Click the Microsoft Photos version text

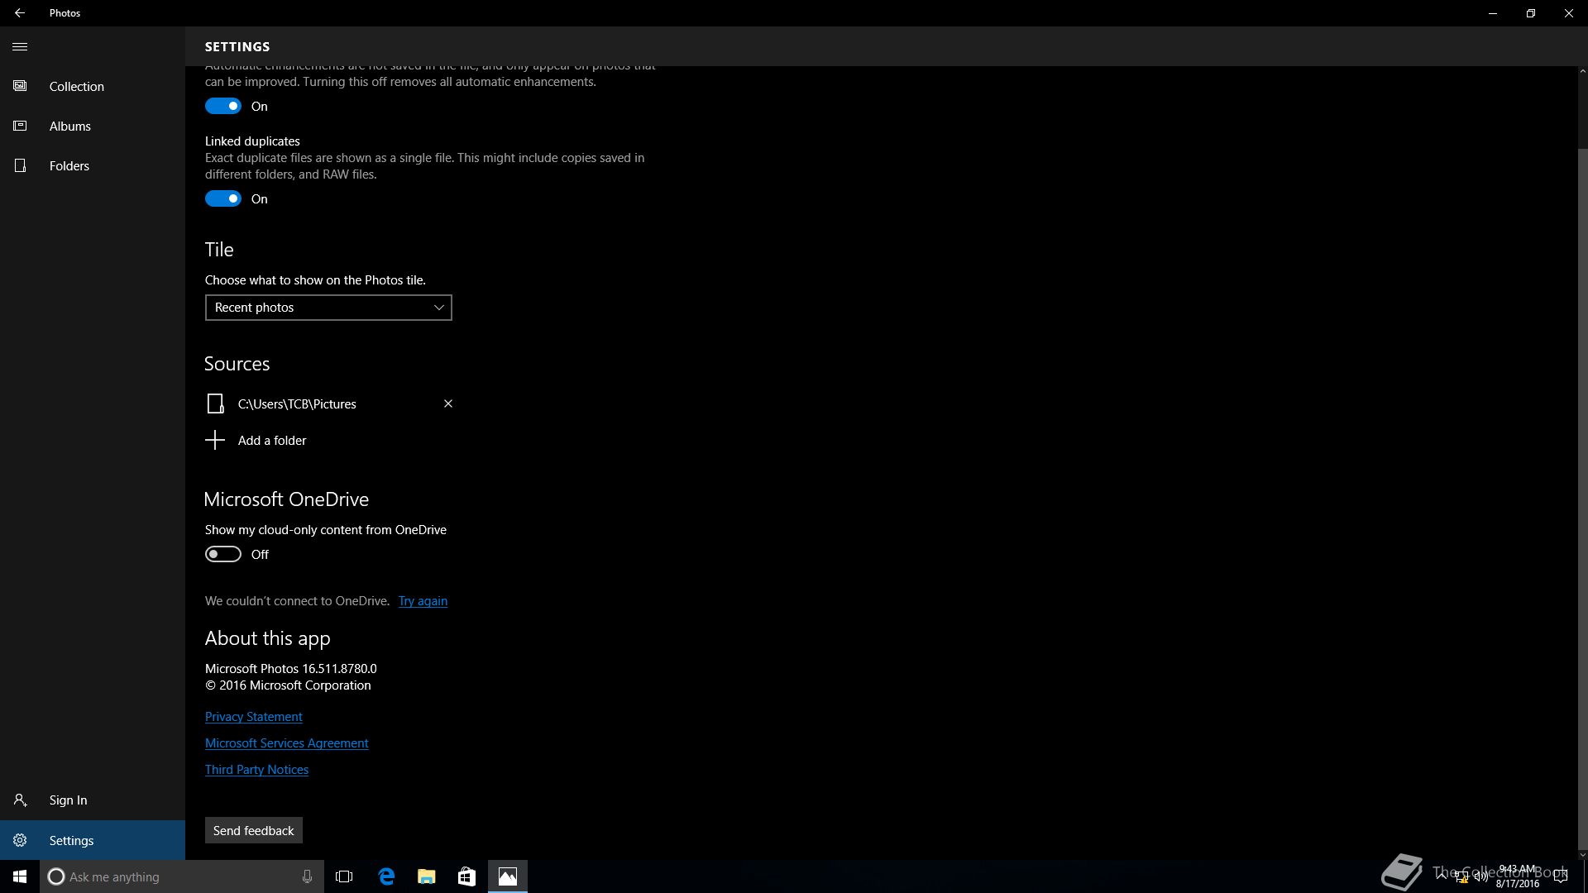point(291,669)
